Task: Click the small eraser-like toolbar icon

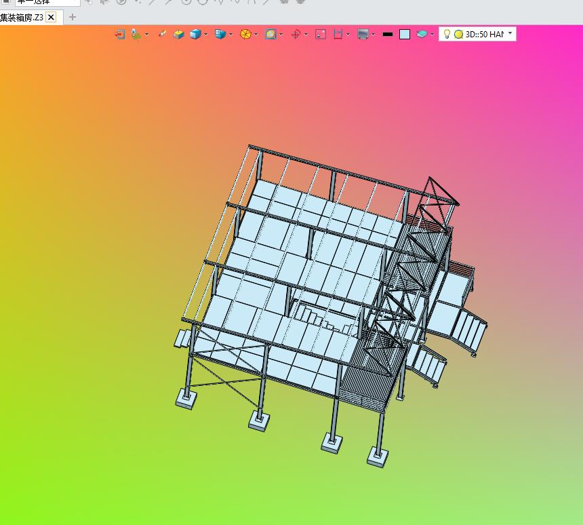Action: [x=162, y=34]
